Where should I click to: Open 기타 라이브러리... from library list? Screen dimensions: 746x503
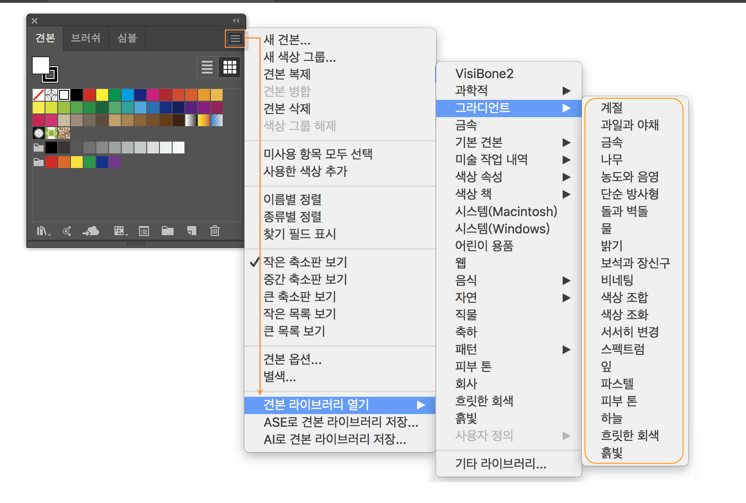(509, 464)
